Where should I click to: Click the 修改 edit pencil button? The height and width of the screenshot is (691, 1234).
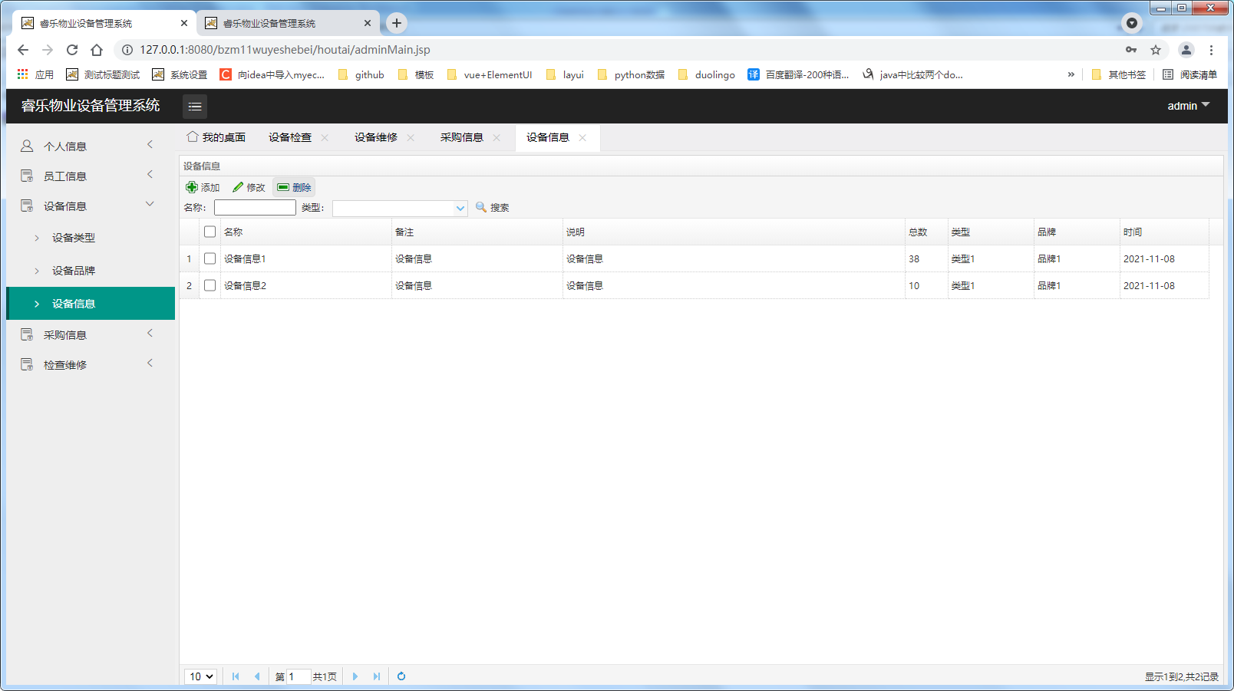click(x=249, y=187)
